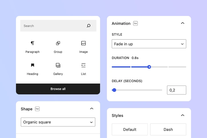207x138 pixels.
Task: Click the STYLE field label
Action: pos(117,34)
